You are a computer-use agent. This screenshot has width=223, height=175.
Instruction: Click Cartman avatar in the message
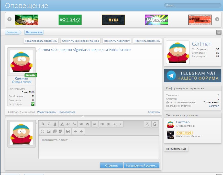(21, 61)
